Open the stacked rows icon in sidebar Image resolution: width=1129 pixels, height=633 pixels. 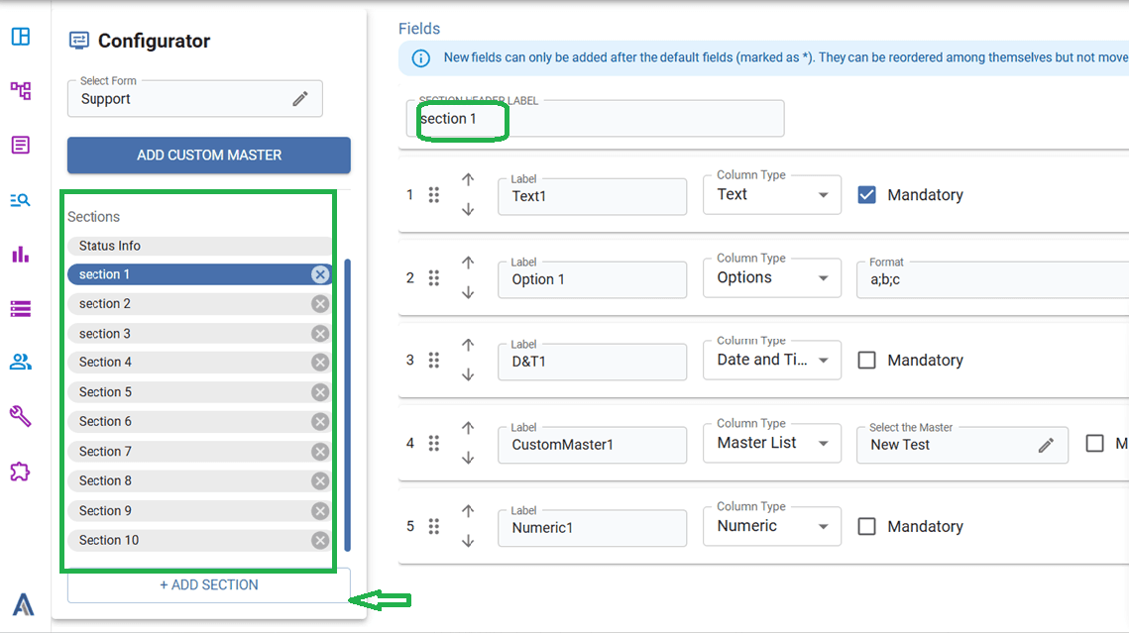pos(21,309)
